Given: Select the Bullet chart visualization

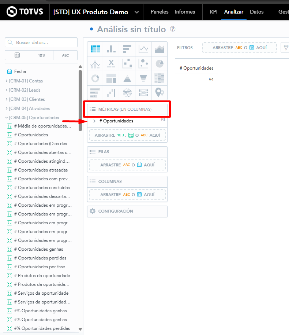Looking at the screenshot, I should point(95,93).
